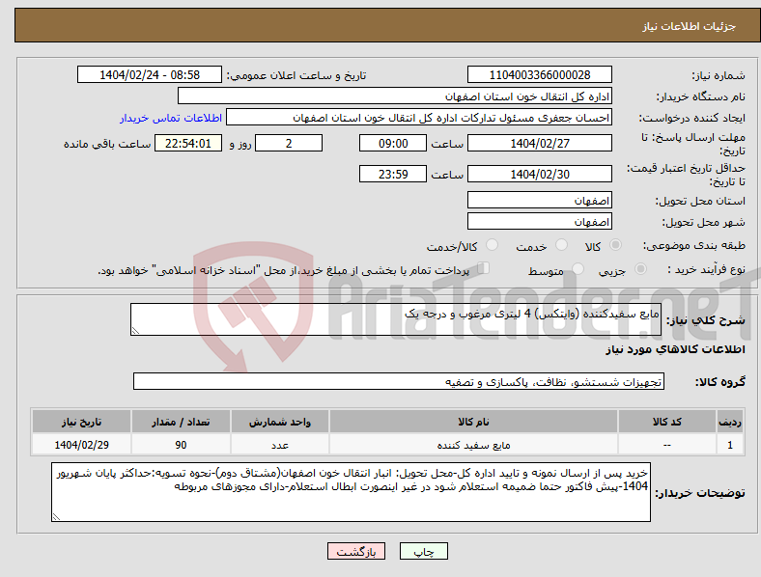
Task: Click the ردیف column header
Action: tap(730, 422)
